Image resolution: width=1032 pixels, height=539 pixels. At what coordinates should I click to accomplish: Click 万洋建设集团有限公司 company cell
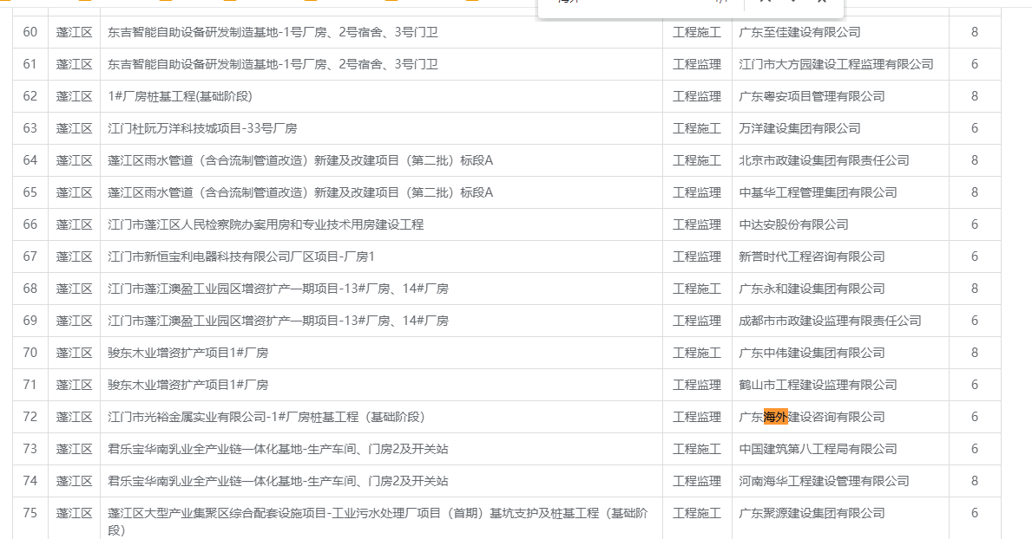click(799, 128)
